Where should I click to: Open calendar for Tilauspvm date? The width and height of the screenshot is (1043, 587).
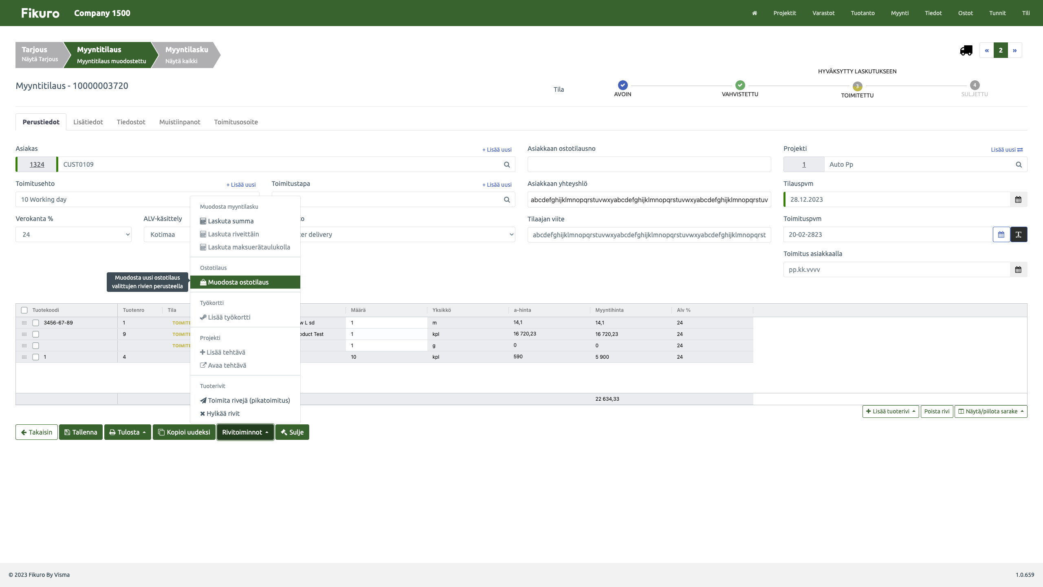coord(1018,199)
